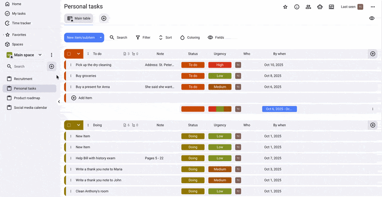This screenshot has height=197, width=382.
Task: Open My tasks in the sidebar
Action: pyautogui.click(x=15, y=13)
